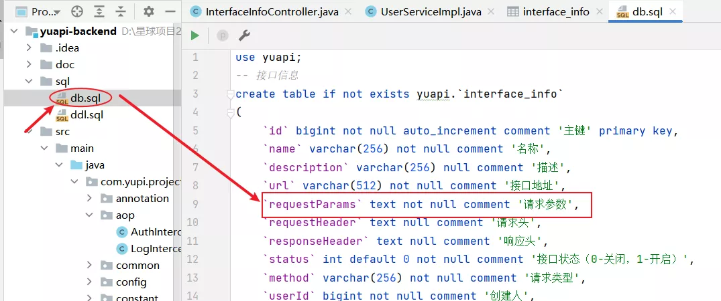Collapse the yuapi-backend project root
Viewport: 721px width, 301px height.
(14, 31)
